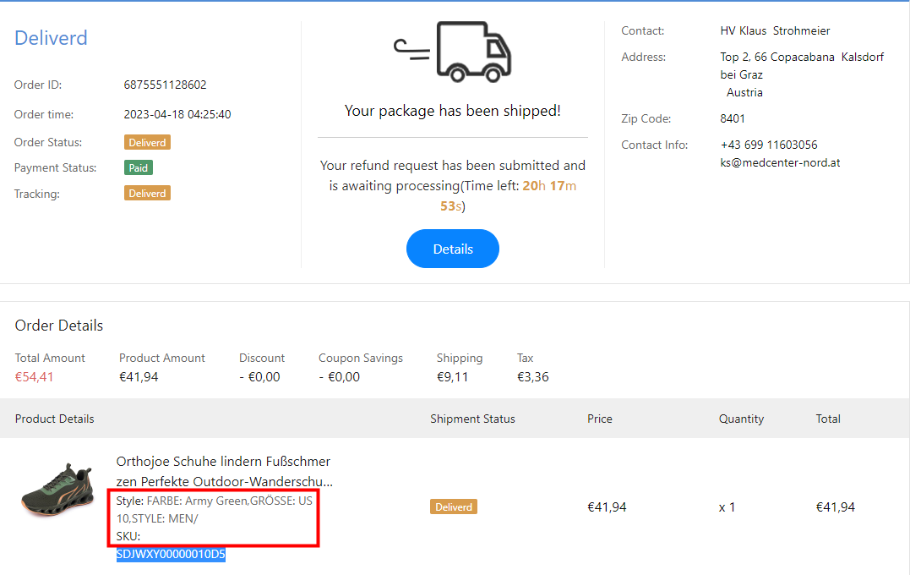Click the delivery truck icon
Screen dimensions: 910x575
click(454, 52)
